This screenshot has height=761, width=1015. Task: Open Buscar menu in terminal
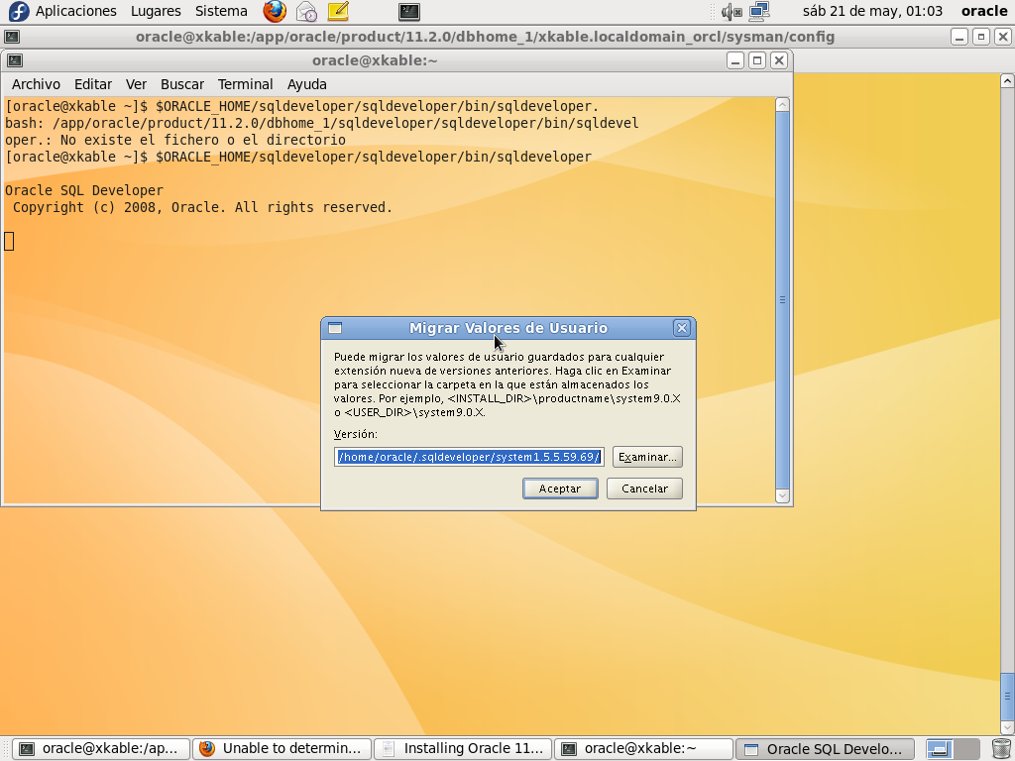[182, 84]
